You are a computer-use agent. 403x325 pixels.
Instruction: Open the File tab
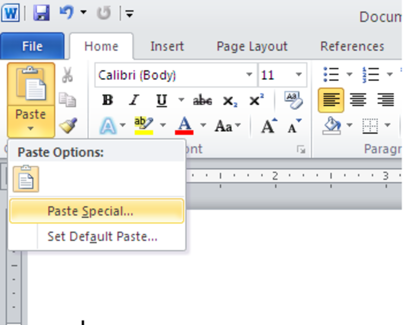[32, 46]
